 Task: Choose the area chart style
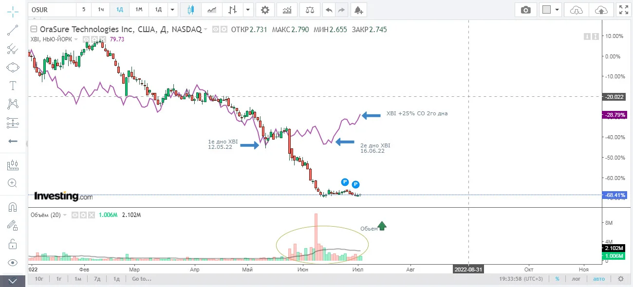212,9
